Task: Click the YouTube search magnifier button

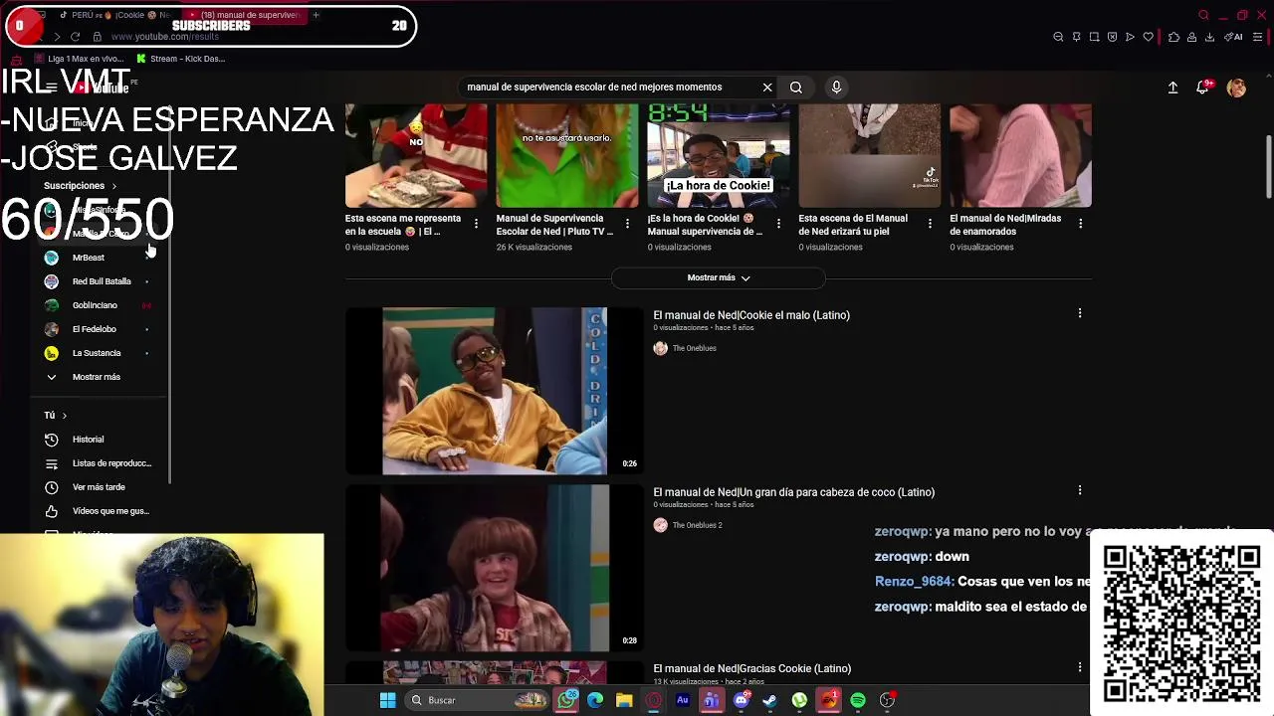Action: 796,88
